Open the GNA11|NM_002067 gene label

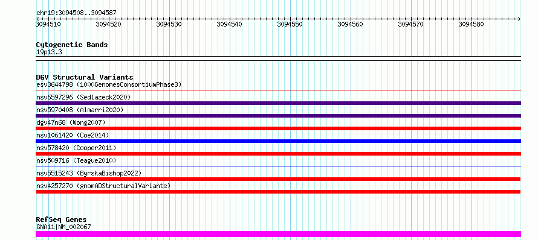(x=63, y=227)
